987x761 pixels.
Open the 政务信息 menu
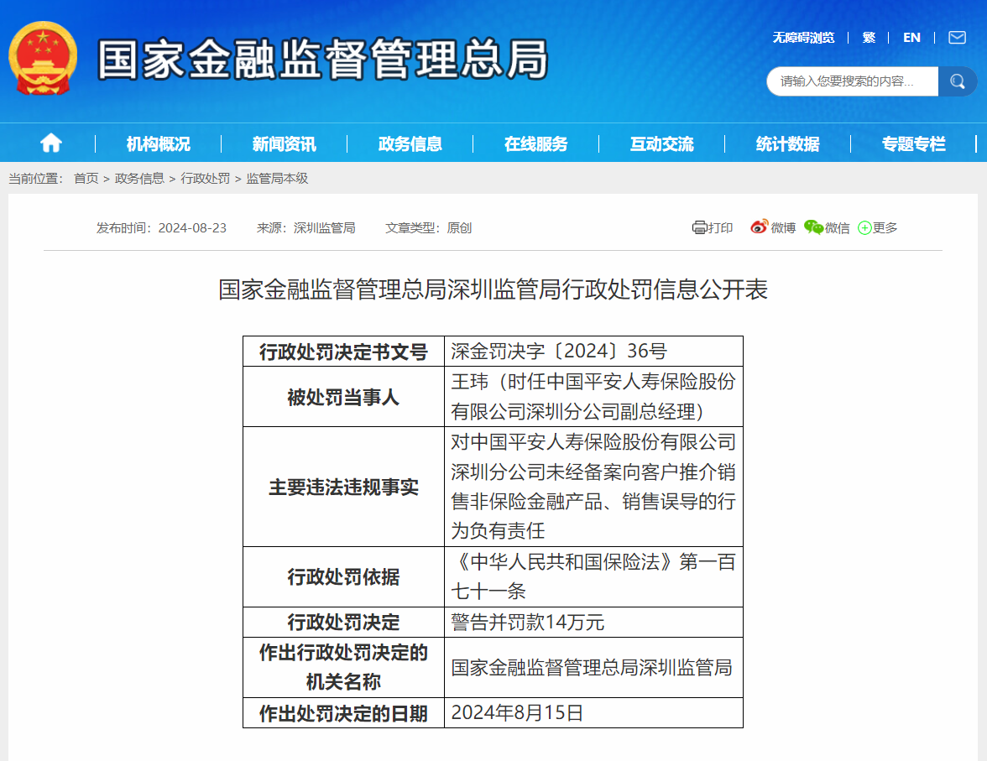click(x=410, y=144)
